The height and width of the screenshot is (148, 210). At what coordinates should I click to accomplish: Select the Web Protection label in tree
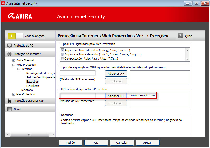click(x=26, y=65)
